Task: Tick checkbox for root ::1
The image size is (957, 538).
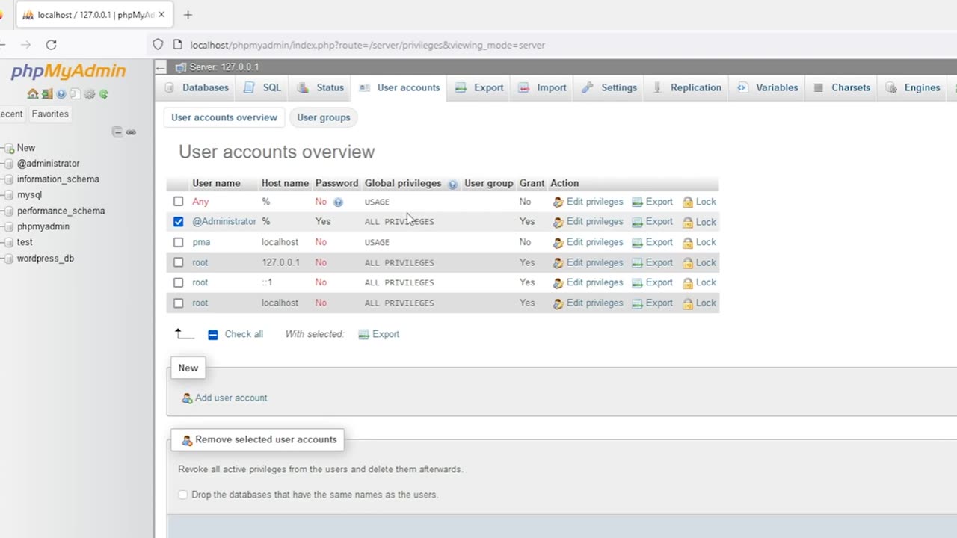Action: click(178, 282)
